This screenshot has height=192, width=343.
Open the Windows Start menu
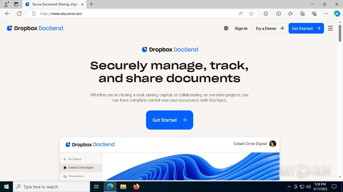[6, 187]
